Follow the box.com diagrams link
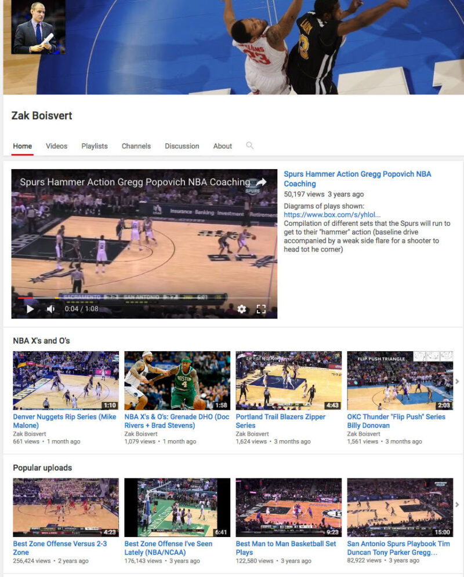This screenshot has width=464, height=577. point(332,214)
